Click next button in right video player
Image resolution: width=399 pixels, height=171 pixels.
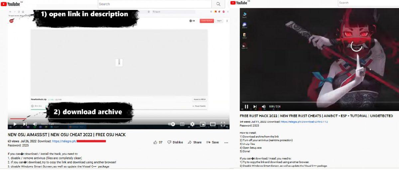(x=255, y=107)
